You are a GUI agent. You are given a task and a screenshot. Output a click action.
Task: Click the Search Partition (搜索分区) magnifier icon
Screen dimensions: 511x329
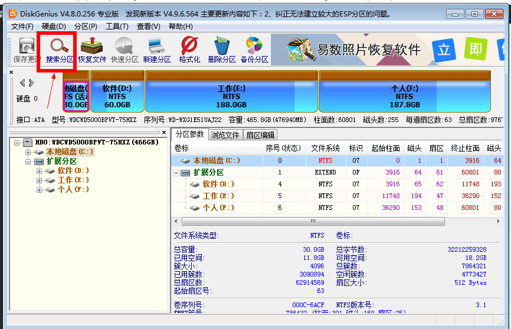(x=60, y=50)
